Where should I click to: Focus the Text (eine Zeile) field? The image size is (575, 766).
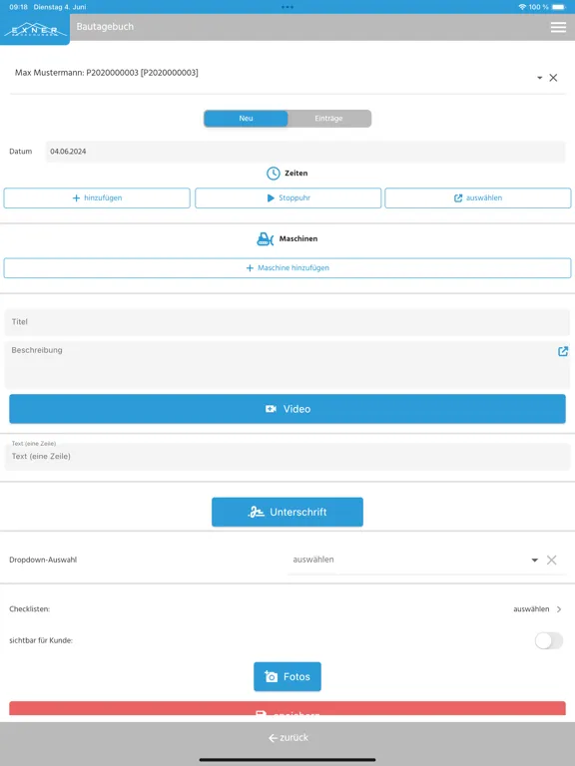pyautogui.click(x=287, y=456)
